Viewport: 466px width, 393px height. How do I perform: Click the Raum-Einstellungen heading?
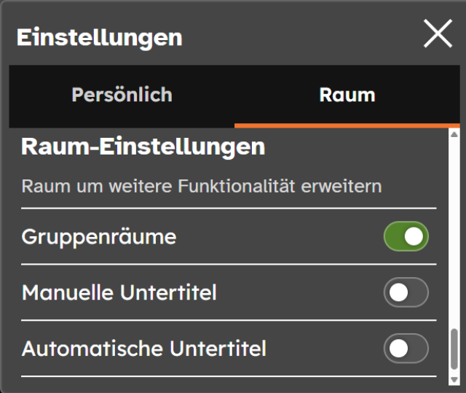[x=143, y=147]
